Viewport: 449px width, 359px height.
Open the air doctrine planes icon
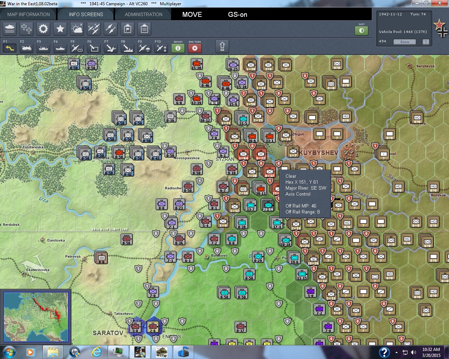click(x=94, y=29)
